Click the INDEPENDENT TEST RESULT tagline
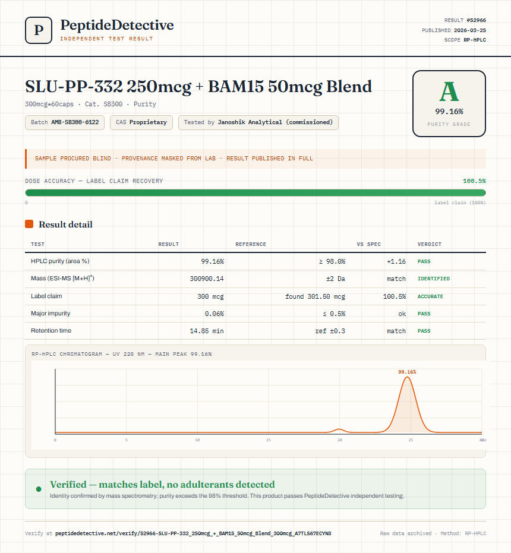The height and width of the screenshot is (553, 511). 106,39
